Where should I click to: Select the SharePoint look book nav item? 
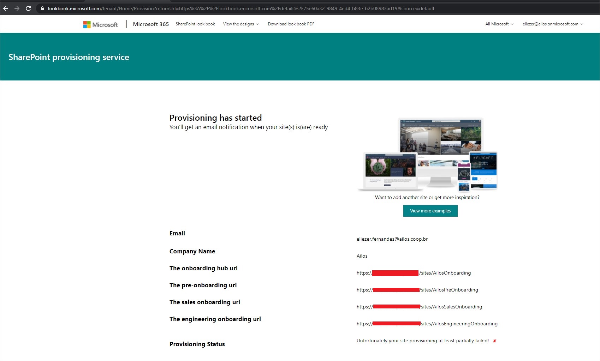[195, 24]
